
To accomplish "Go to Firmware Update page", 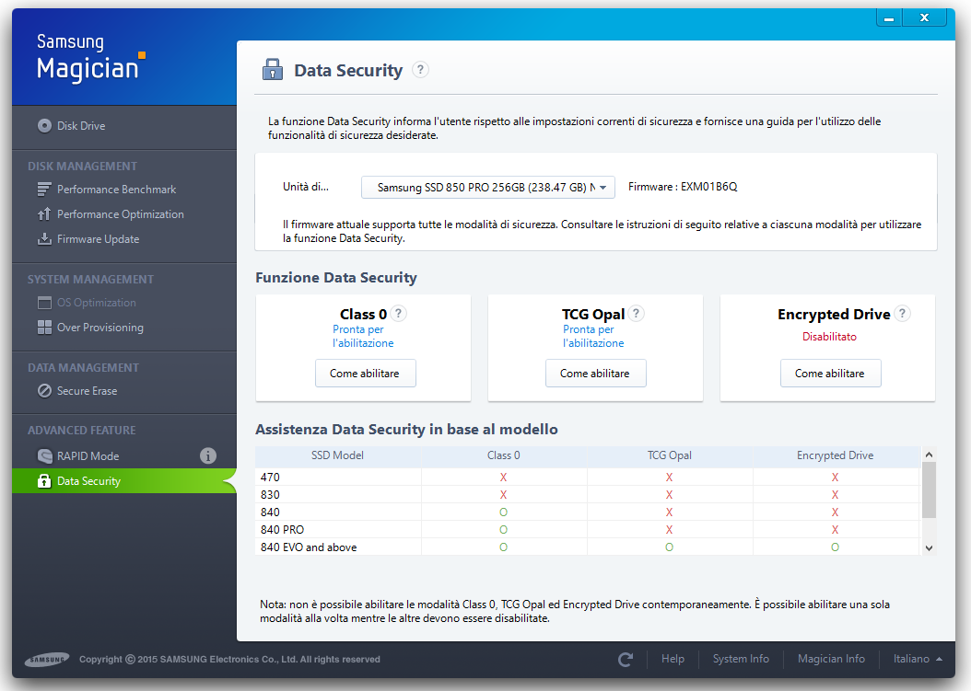I will point(98,239).
